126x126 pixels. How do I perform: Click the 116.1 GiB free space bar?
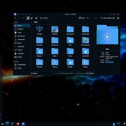(x=84, y=73)
